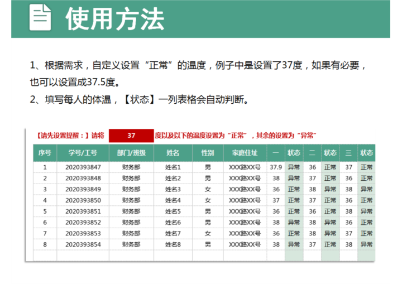
Task: Select the 家庭住址 column header
Action: 245,153
